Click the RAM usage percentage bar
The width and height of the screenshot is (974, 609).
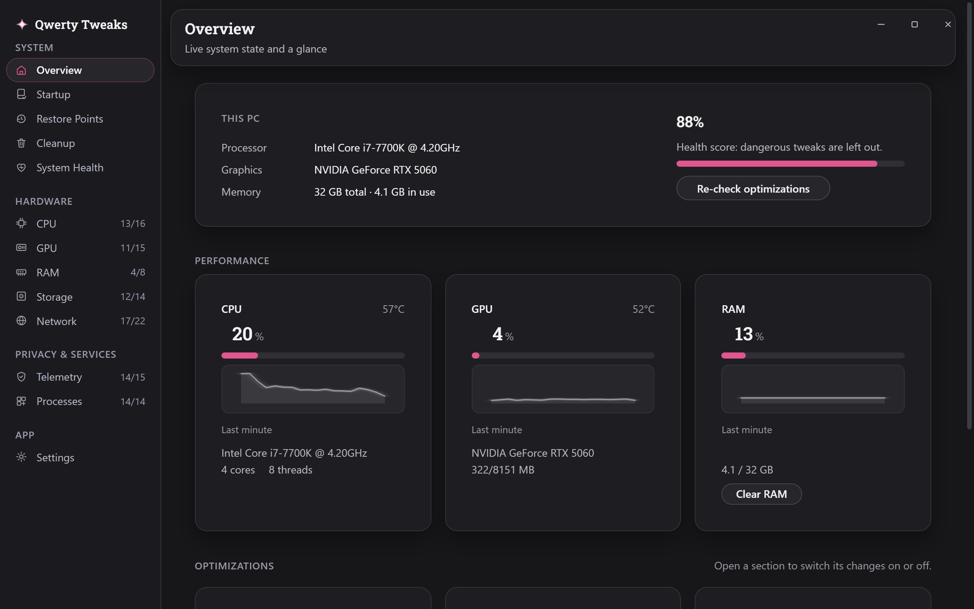[813, 356]
